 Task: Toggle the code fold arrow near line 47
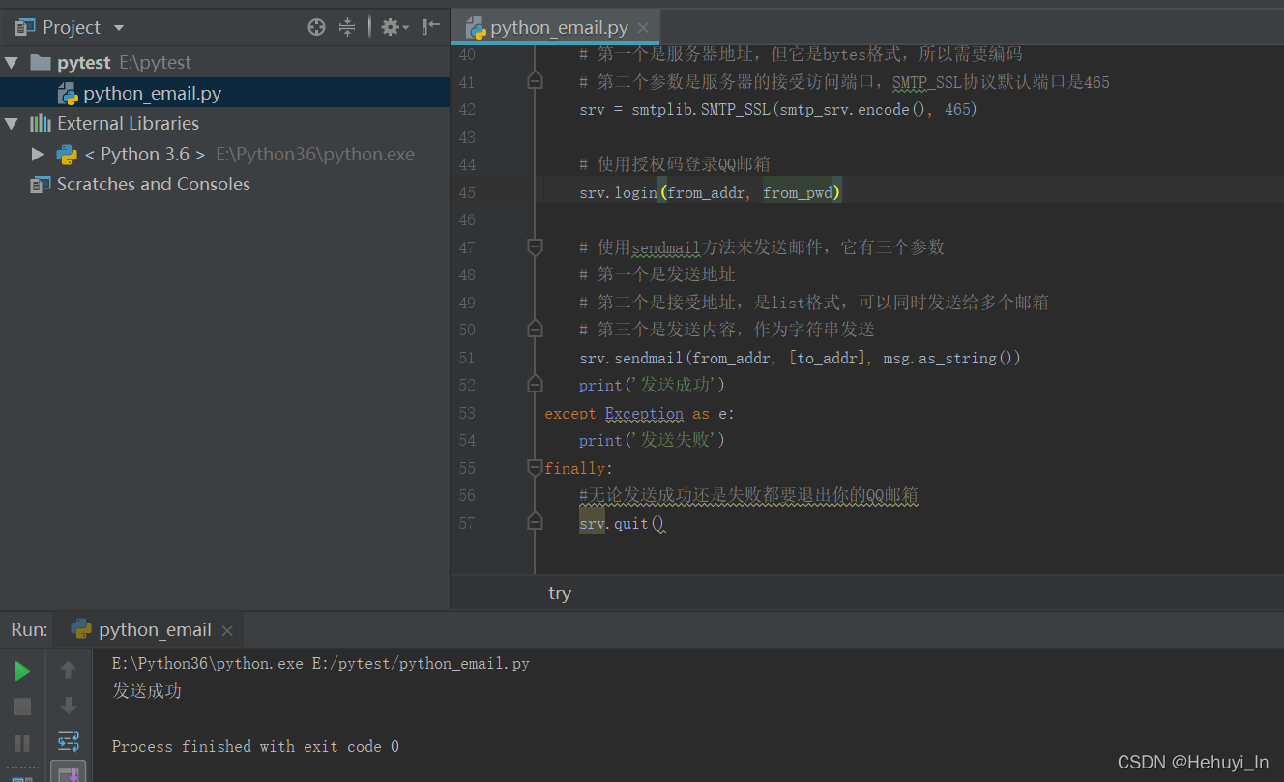(x=535, y=247)
